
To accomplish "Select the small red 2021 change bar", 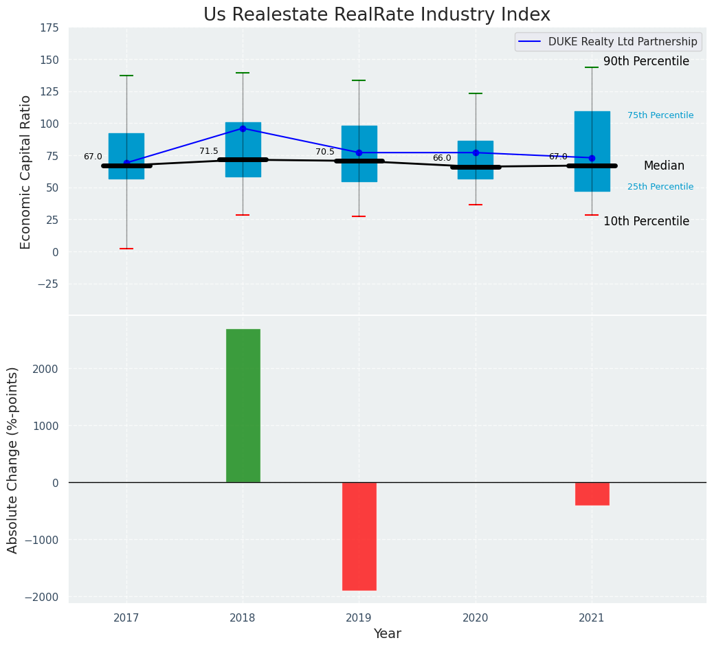I will tap(592, 493).
